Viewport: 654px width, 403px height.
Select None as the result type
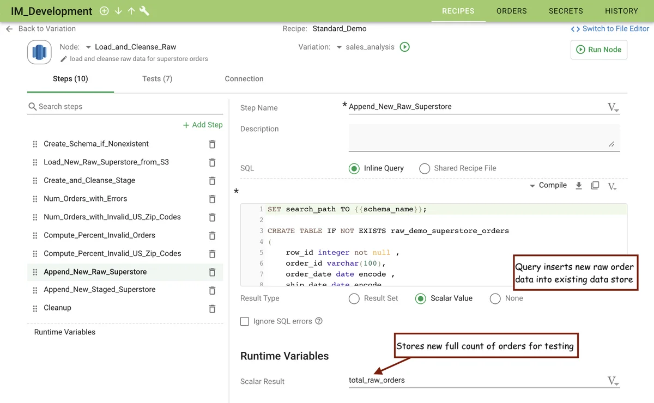coord(495,298)
